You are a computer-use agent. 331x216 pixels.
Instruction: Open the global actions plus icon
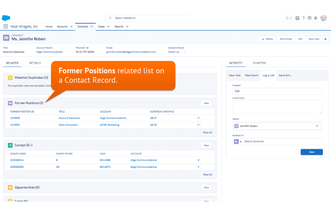(297, 18)
